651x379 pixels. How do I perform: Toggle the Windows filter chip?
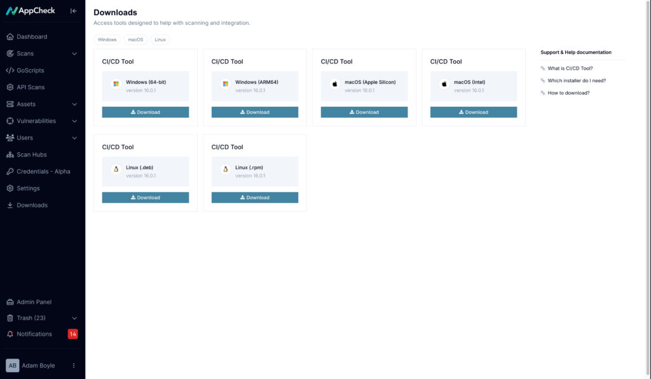tap(107, 39)
